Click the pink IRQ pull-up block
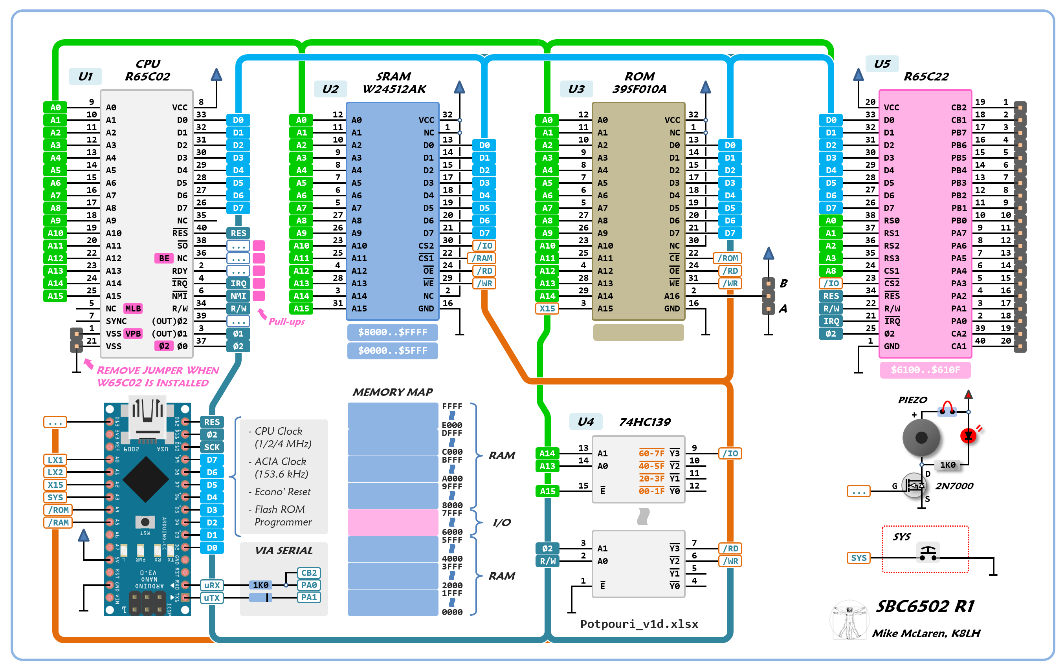 pyautogui.click(x=259, y=283)
